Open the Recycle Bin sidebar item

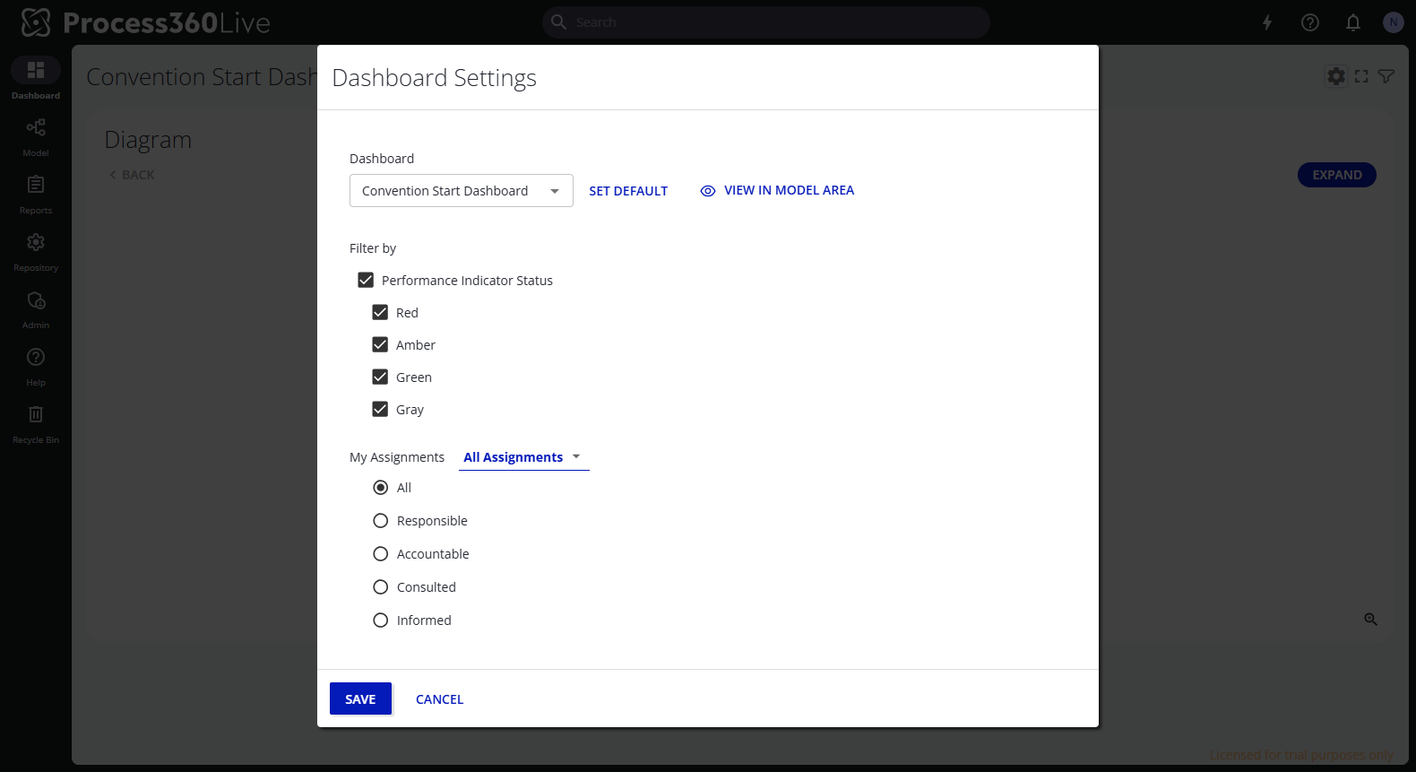[x=36, y=423]
